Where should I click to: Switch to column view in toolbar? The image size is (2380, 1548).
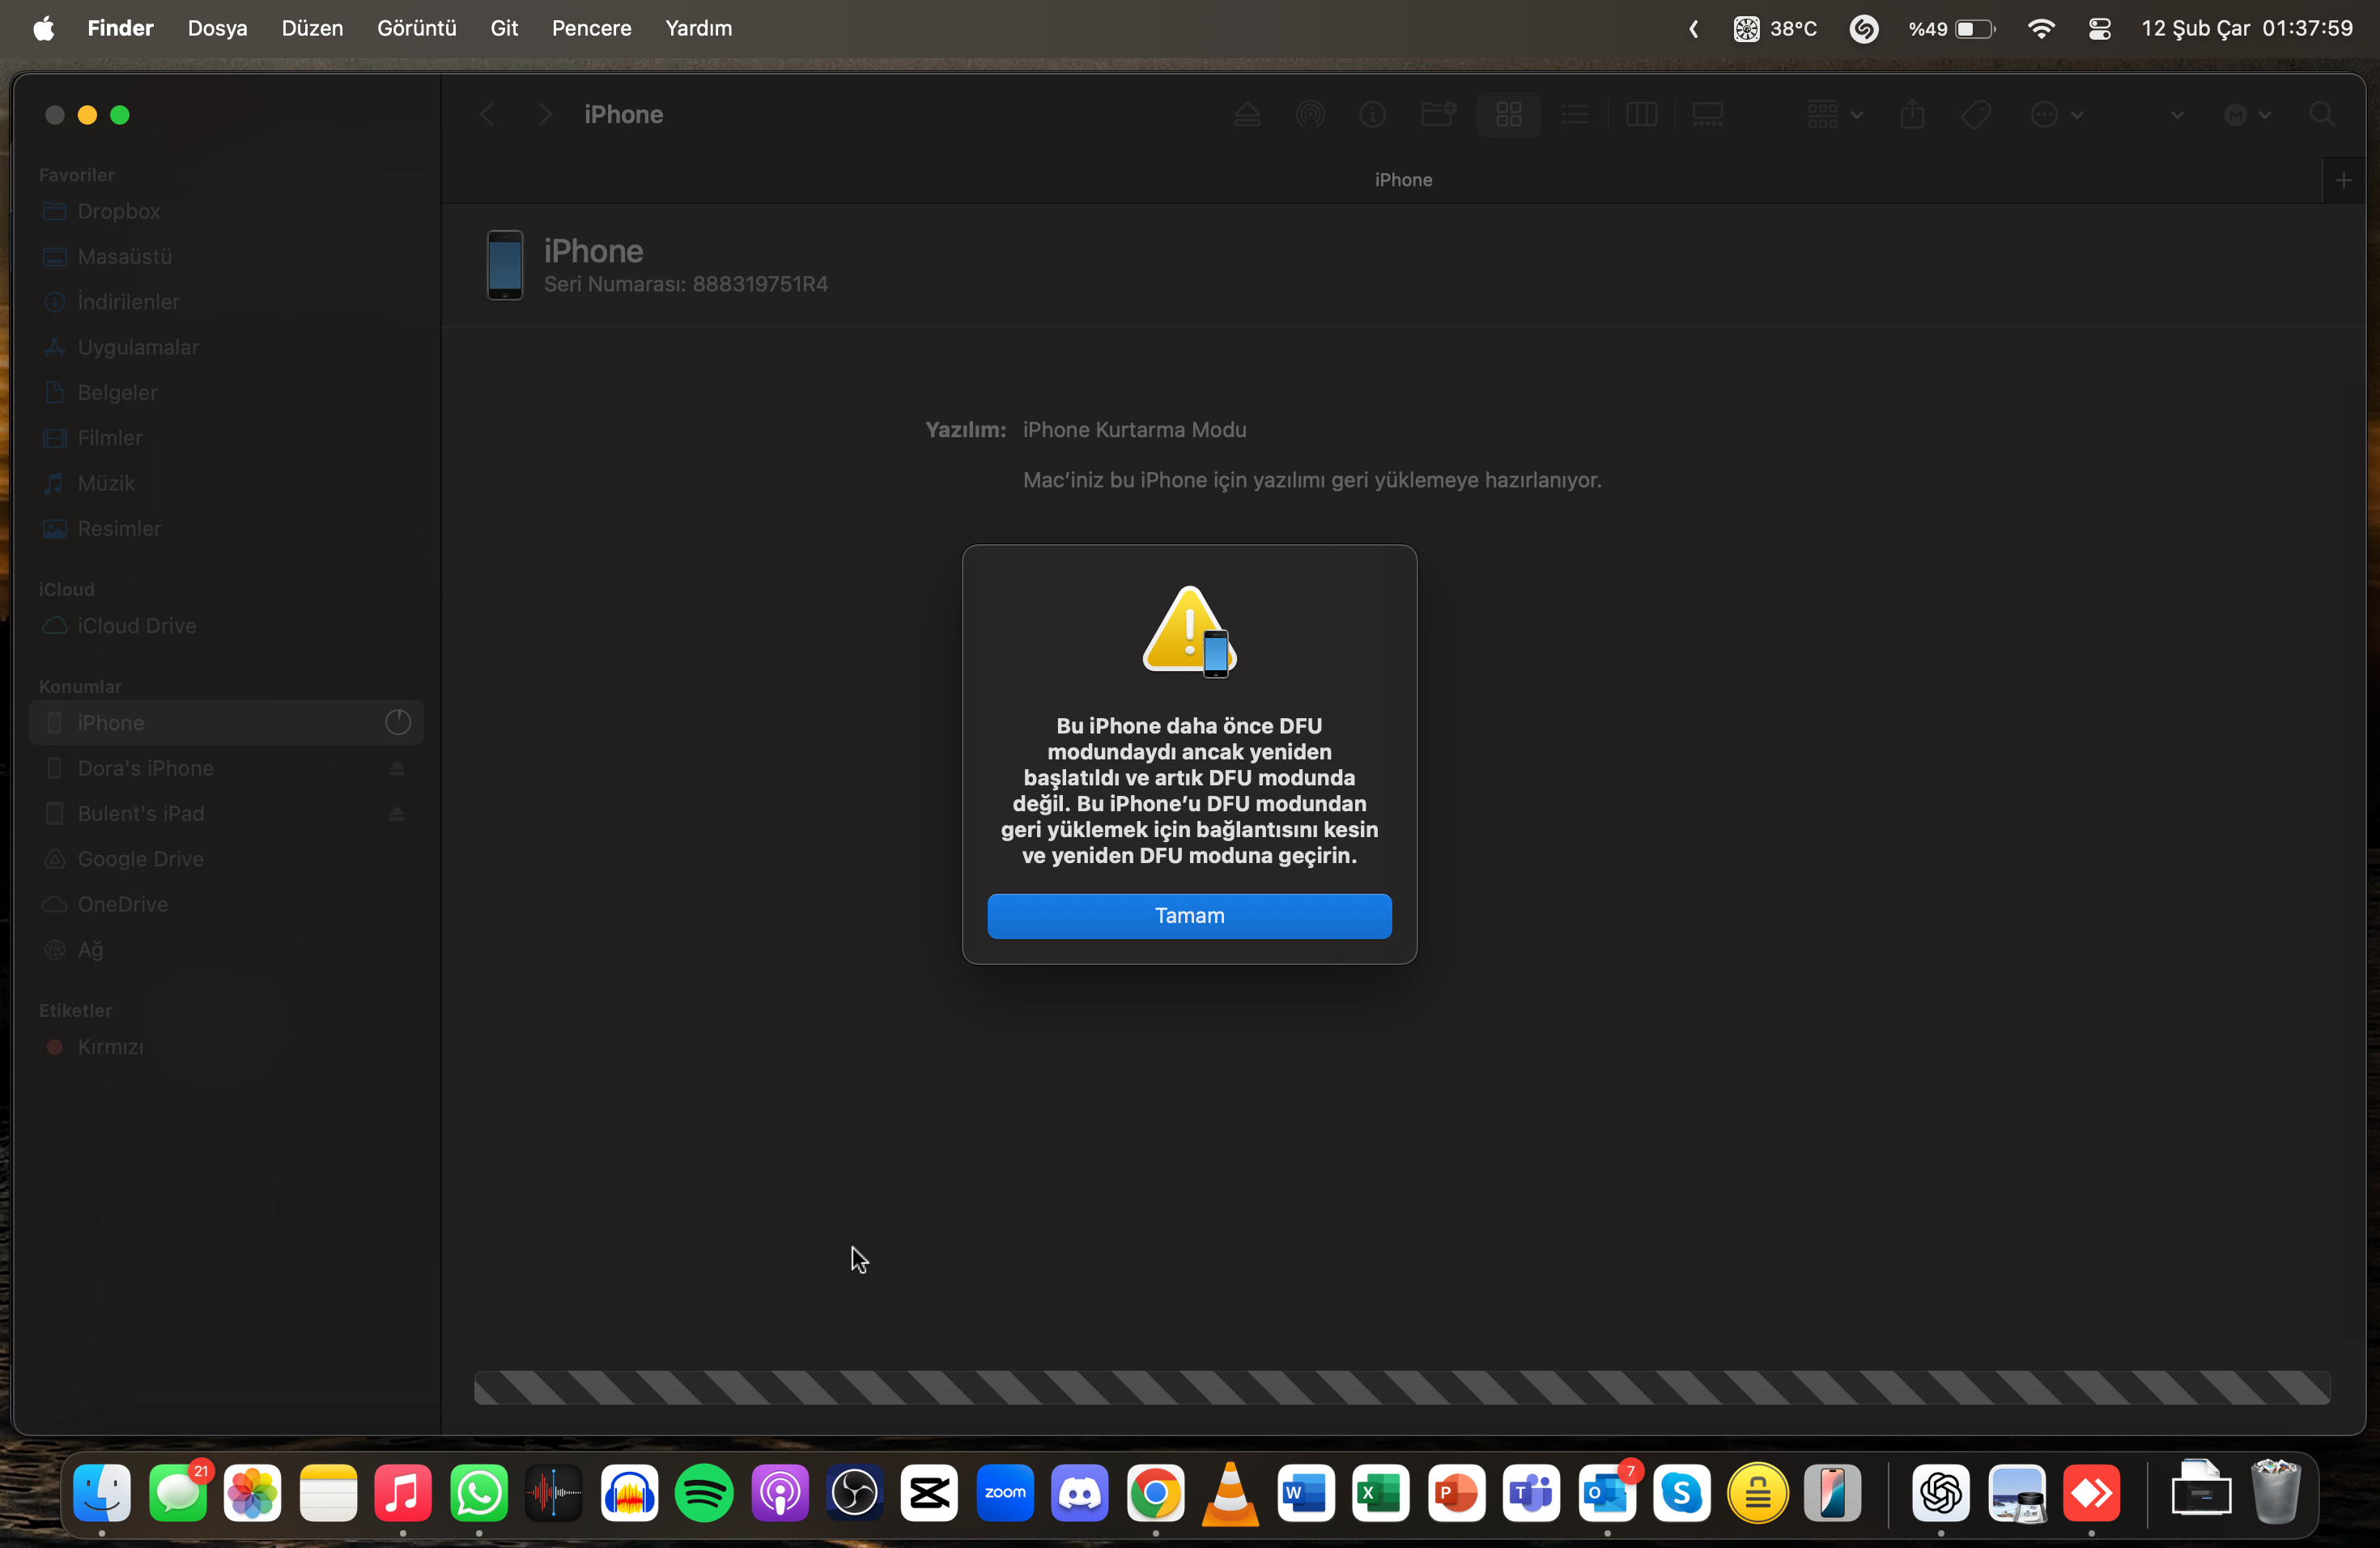click(x=1641, y=114)
